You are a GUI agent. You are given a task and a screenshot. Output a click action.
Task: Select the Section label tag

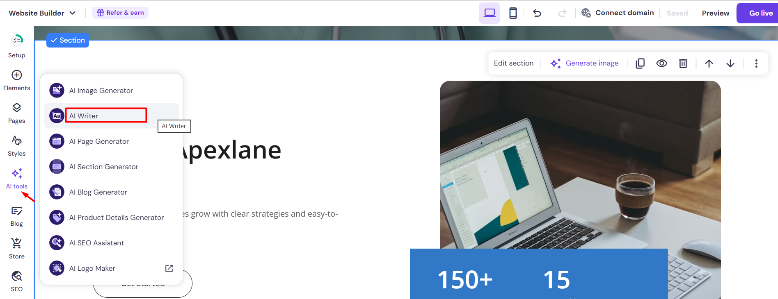click(x=68, y=40)
